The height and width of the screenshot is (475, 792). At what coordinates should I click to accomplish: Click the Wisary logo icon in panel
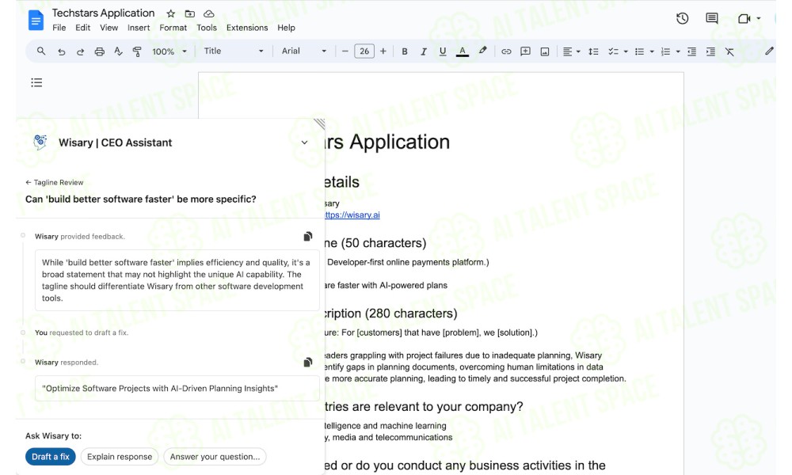pyautogui.click(x=40, y=142)
